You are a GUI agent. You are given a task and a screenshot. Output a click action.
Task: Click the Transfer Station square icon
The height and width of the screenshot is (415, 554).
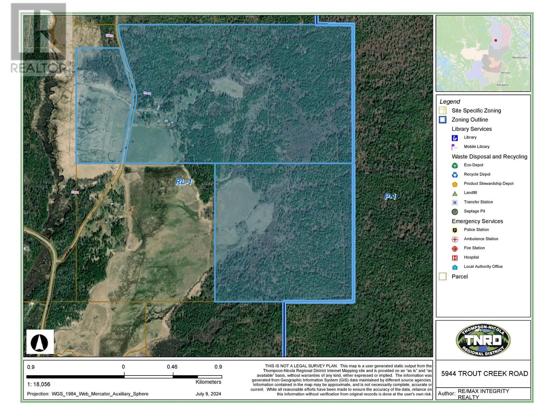455,202
